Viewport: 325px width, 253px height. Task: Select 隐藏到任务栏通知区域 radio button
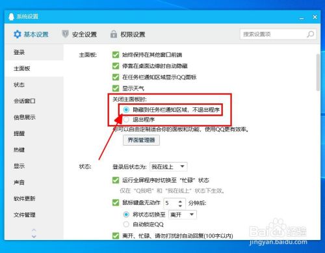tap(126, 110)
